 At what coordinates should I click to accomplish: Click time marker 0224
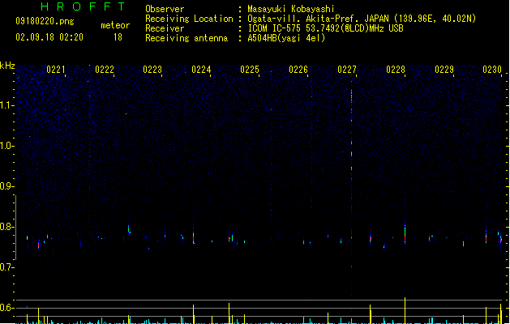point(201,70)
